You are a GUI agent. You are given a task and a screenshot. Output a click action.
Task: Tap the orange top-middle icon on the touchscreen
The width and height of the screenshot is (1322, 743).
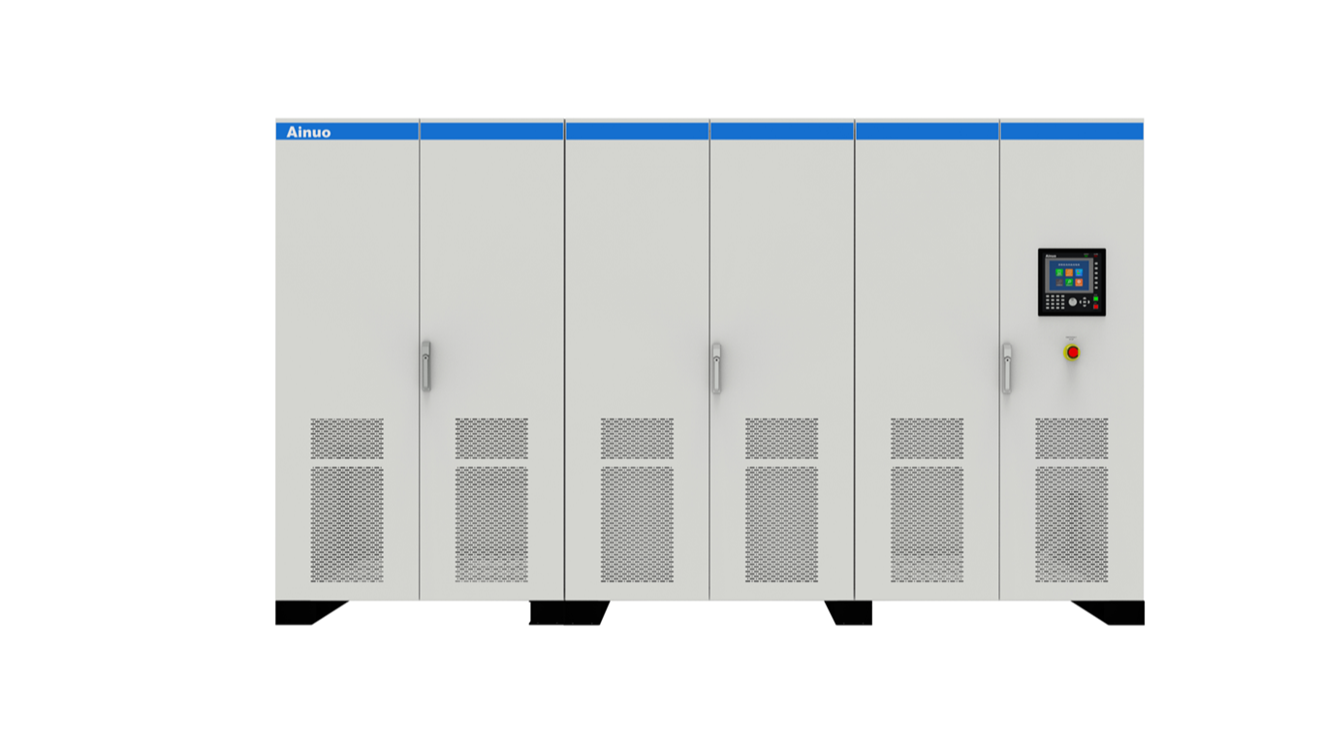pos(1069,272)
